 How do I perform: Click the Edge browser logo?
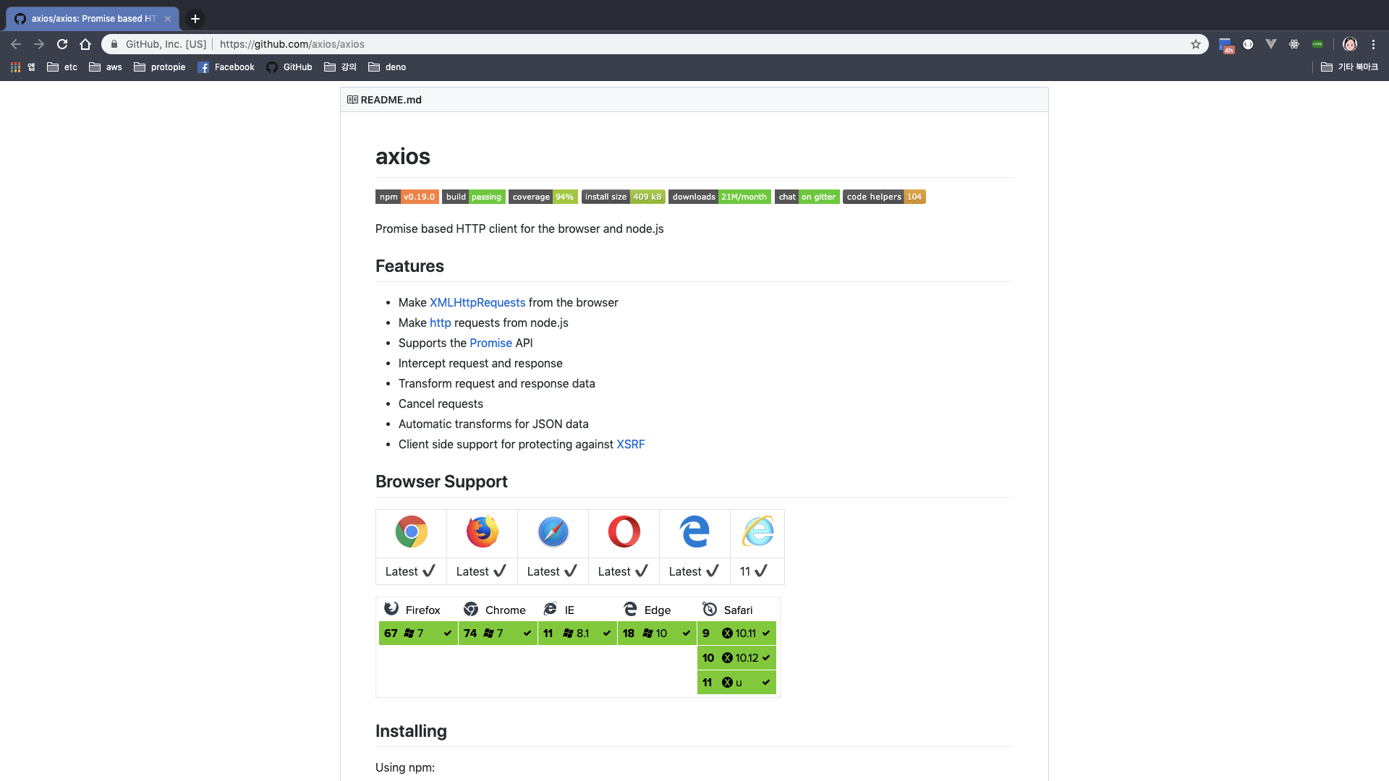point(694,532)
